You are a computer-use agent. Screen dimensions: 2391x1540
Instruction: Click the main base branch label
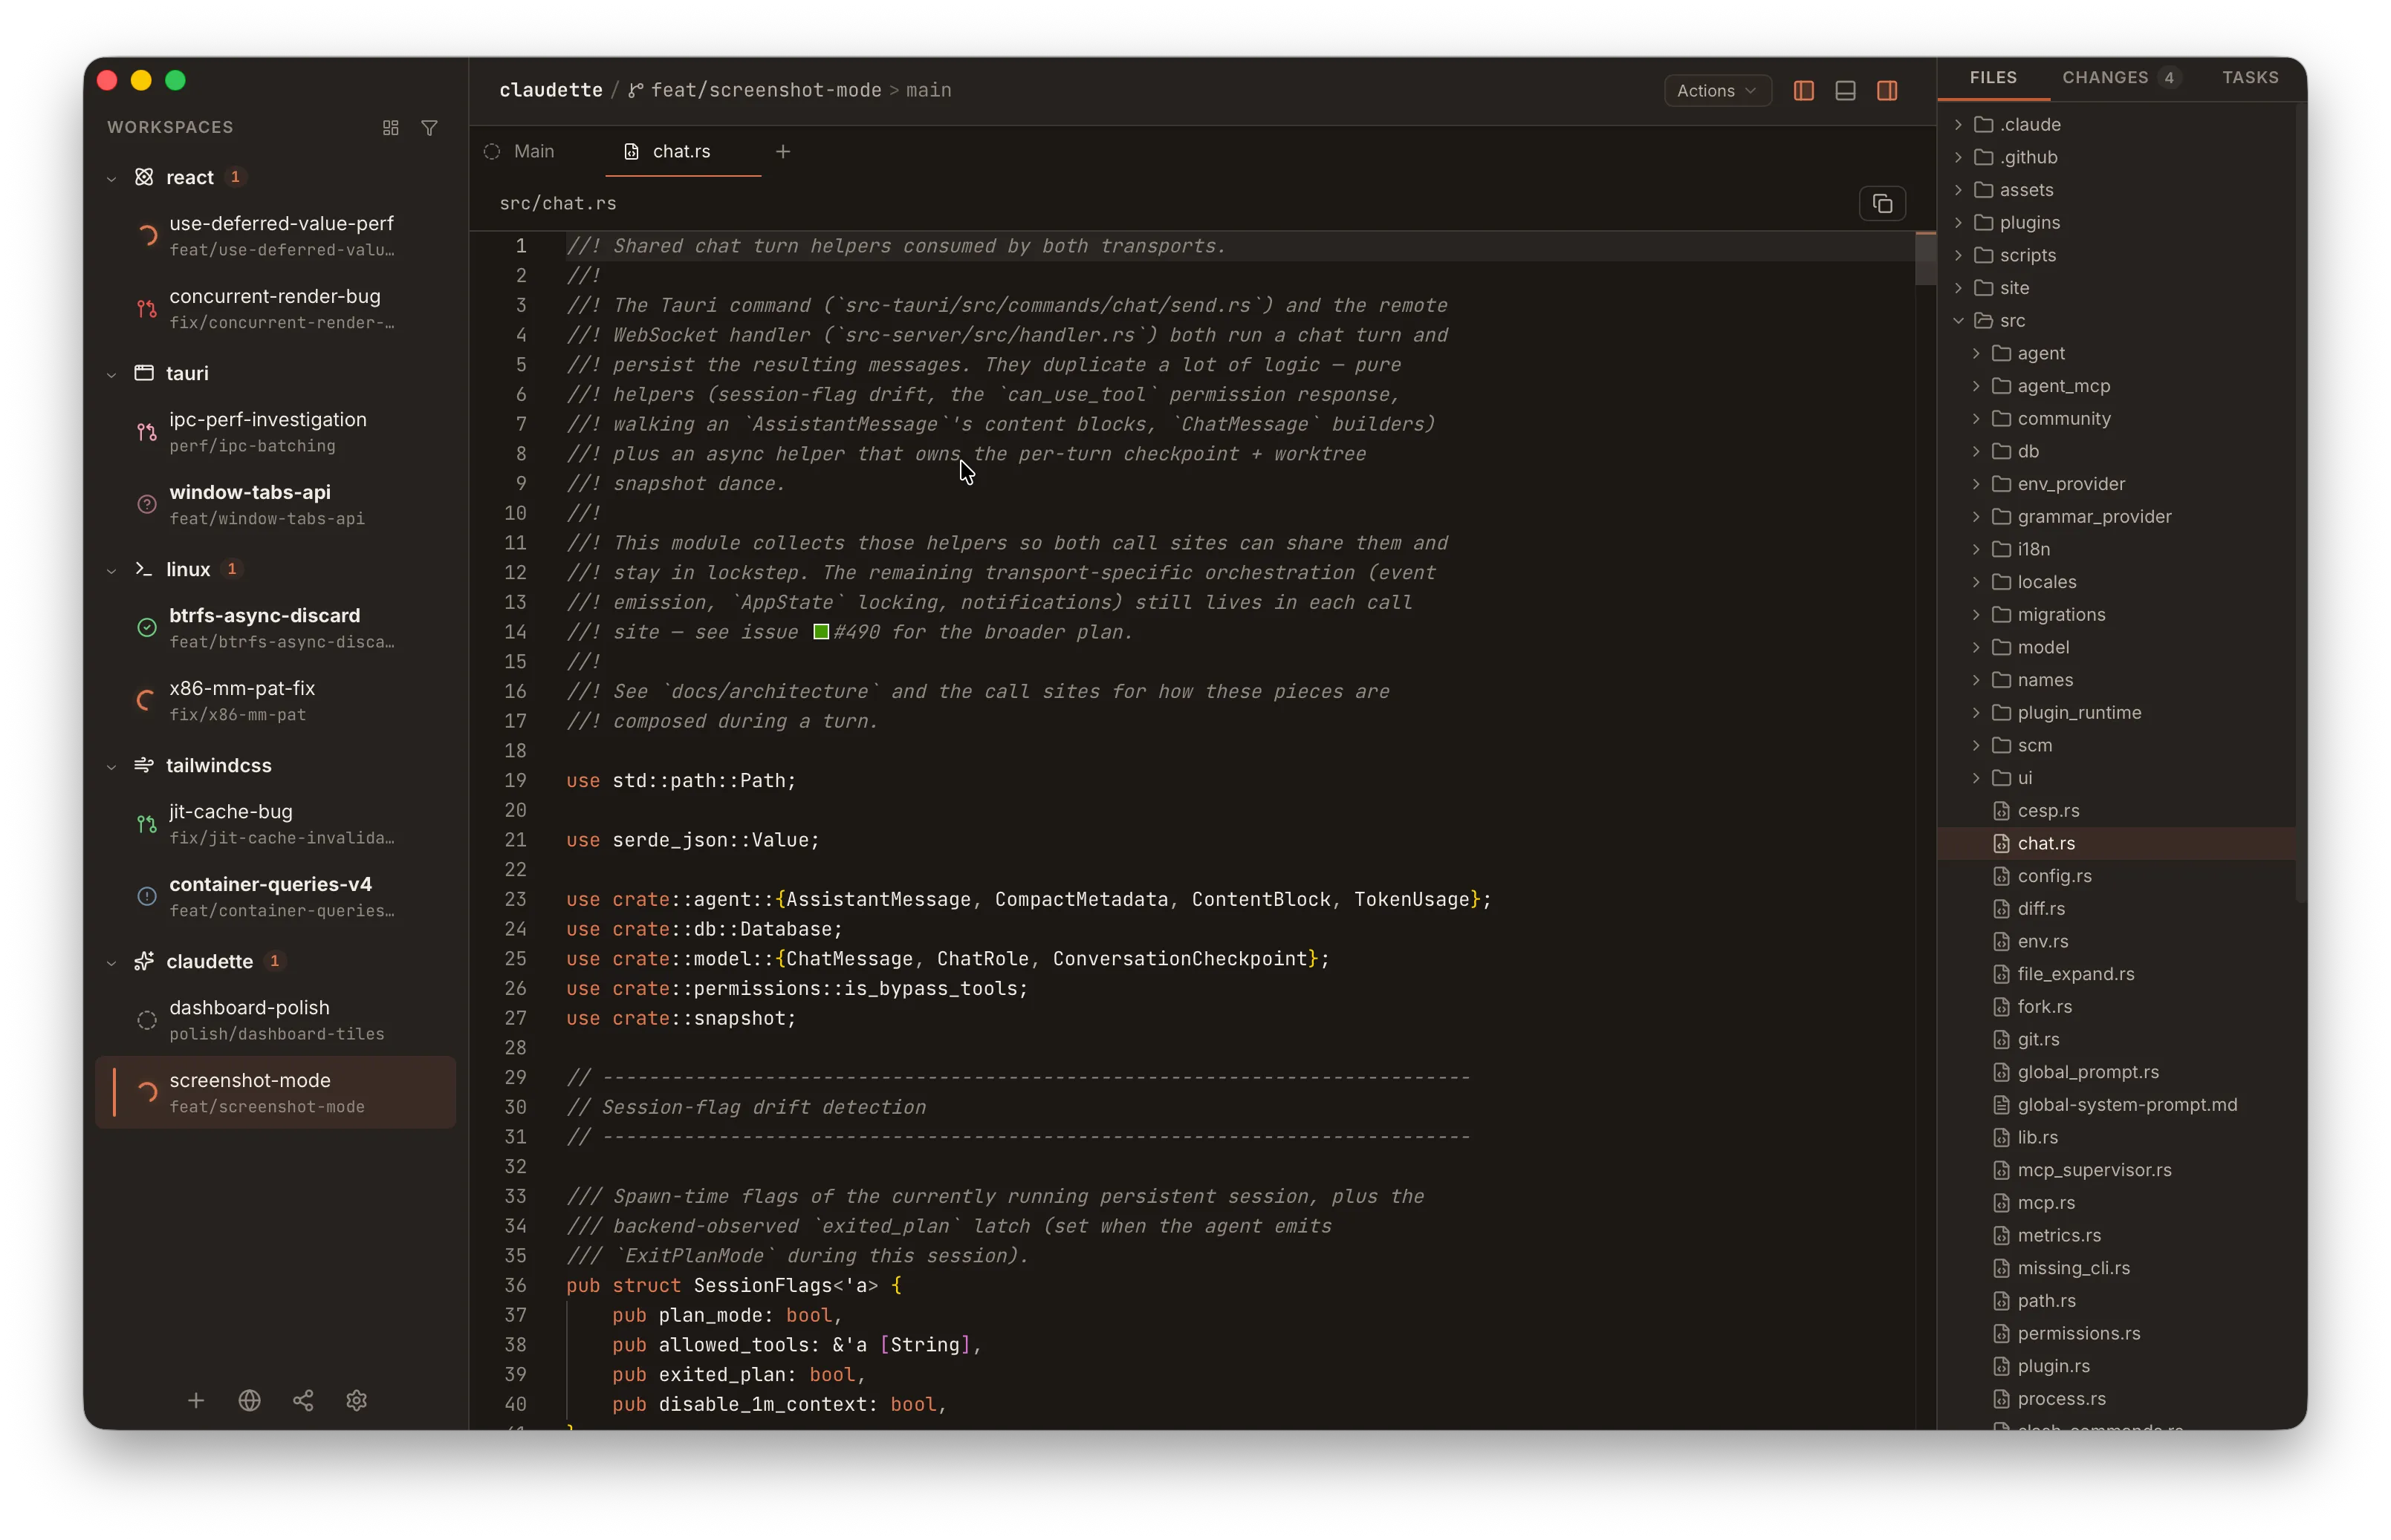[x=928, y=91]
